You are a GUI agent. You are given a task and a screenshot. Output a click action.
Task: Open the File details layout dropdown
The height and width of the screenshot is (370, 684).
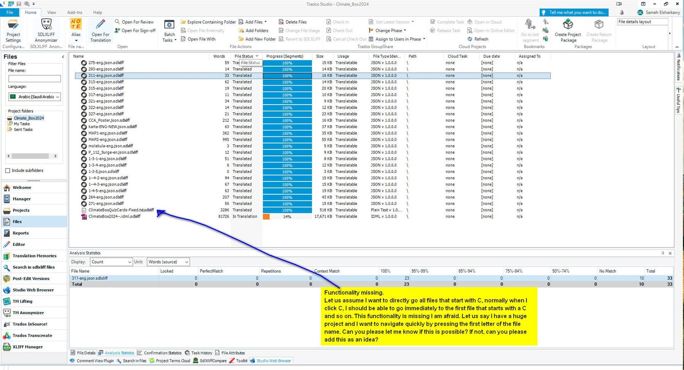642,22
